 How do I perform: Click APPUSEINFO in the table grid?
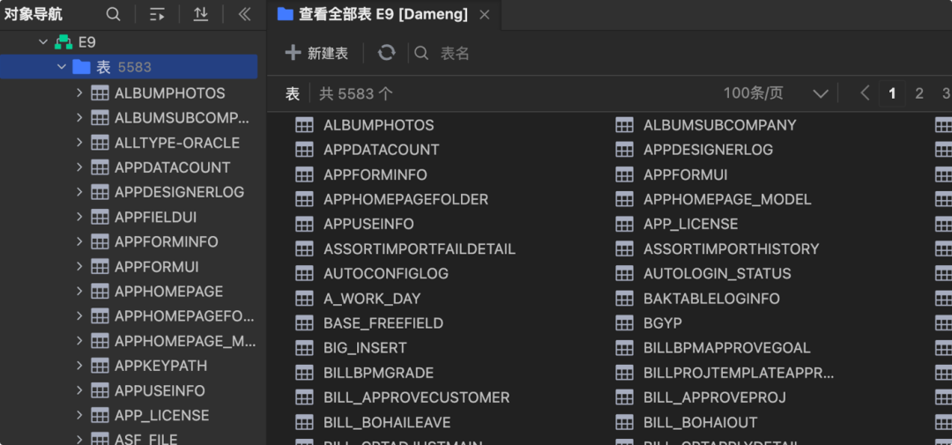click(x=368, y=224)
